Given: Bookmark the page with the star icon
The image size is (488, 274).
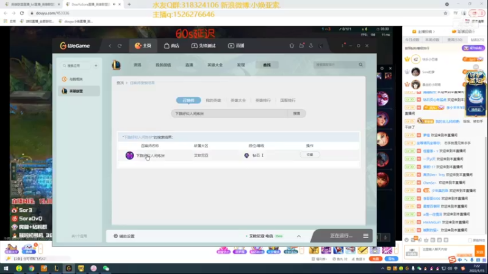Looking at the screenshot, I should click(x=445, y=13).
